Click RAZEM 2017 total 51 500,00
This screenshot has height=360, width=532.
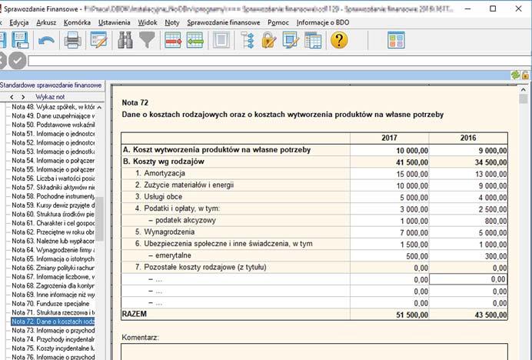(390, 315)
